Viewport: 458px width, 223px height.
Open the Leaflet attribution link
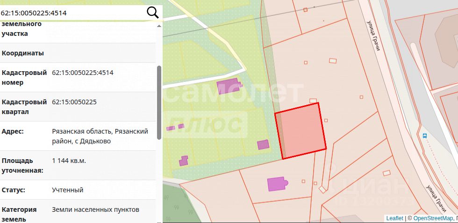point(394,218)
